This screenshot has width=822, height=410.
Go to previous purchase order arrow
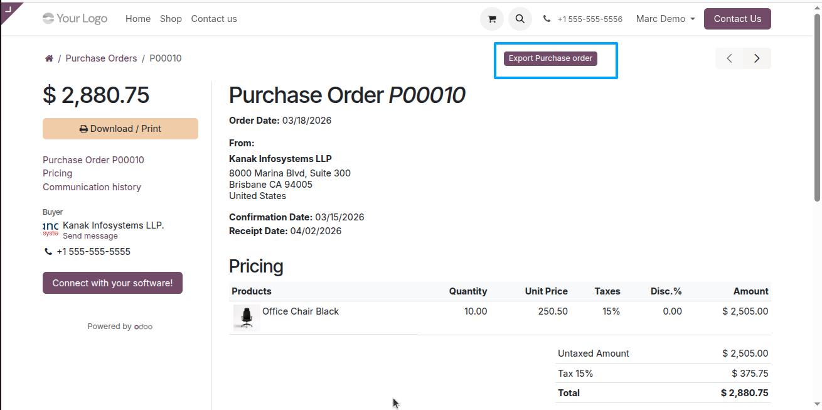point(729,58)
